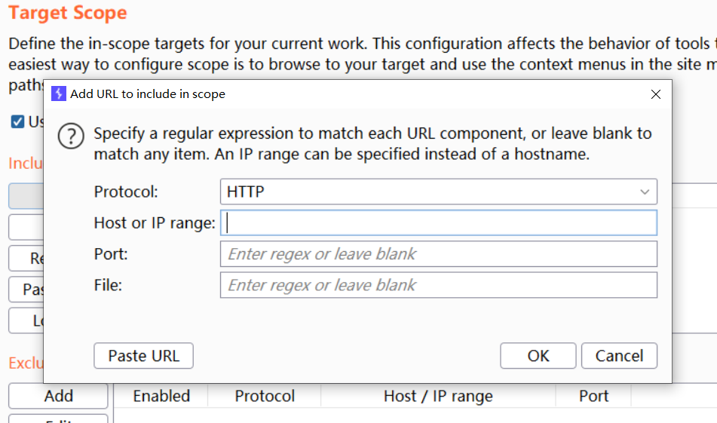The height and width of the screenshot is (423, 717).
Task: Focus the Host or IP range field
Action: 438,223
